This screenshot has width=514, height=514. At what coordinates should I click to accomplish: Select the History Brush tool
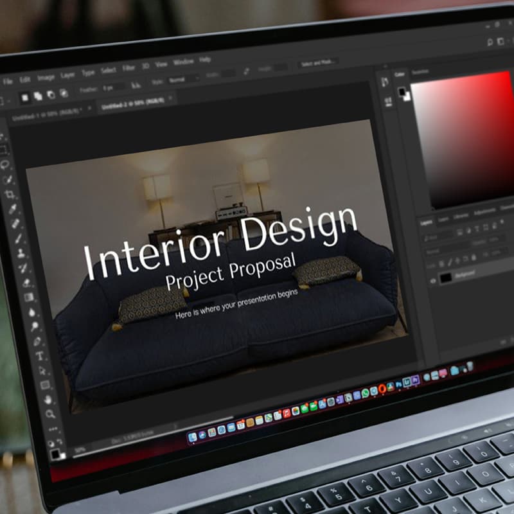pos(24,268)
